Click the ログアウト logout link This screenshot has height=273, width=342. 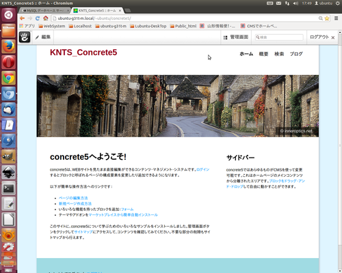tap(319, 37)
